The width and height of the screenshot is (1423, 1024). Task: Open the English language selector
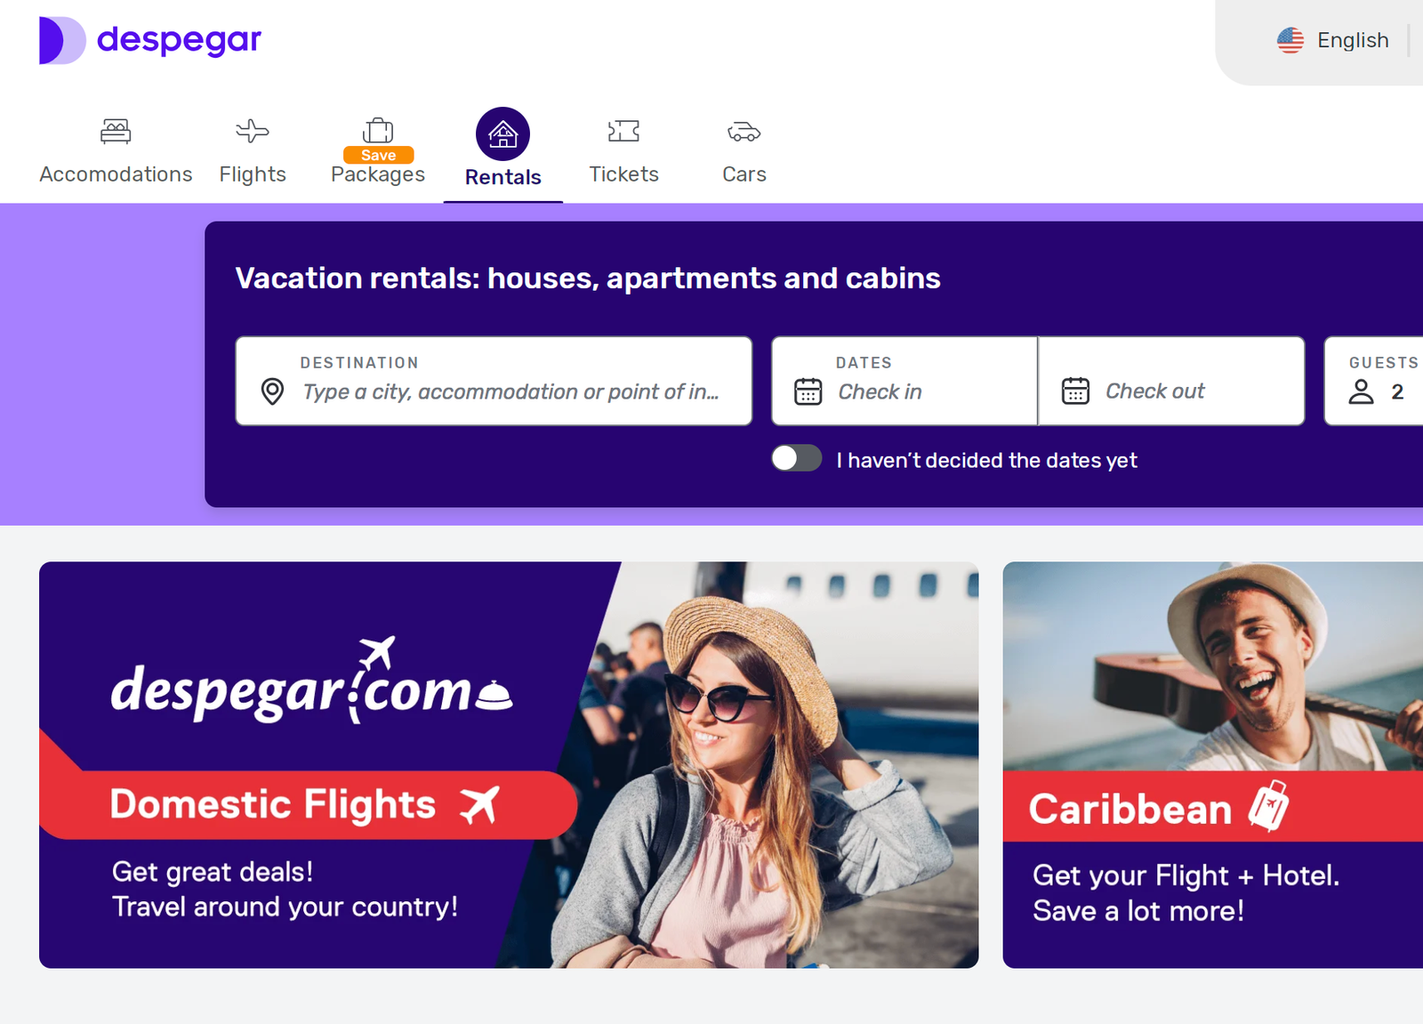tap(1332, 40)
